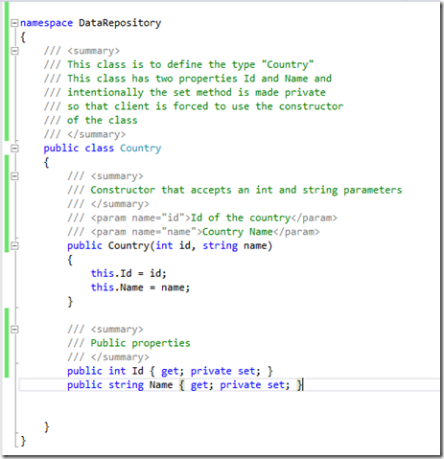Click the comment 'Public properties'

coord(140,343)
